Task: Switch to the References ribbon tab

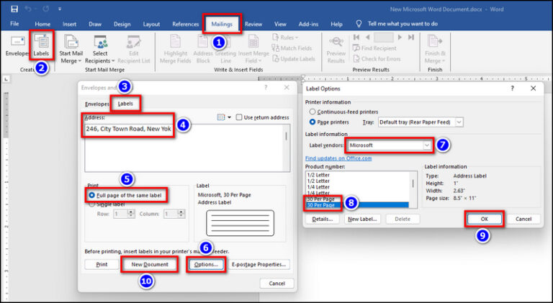Action: [186, 24]
